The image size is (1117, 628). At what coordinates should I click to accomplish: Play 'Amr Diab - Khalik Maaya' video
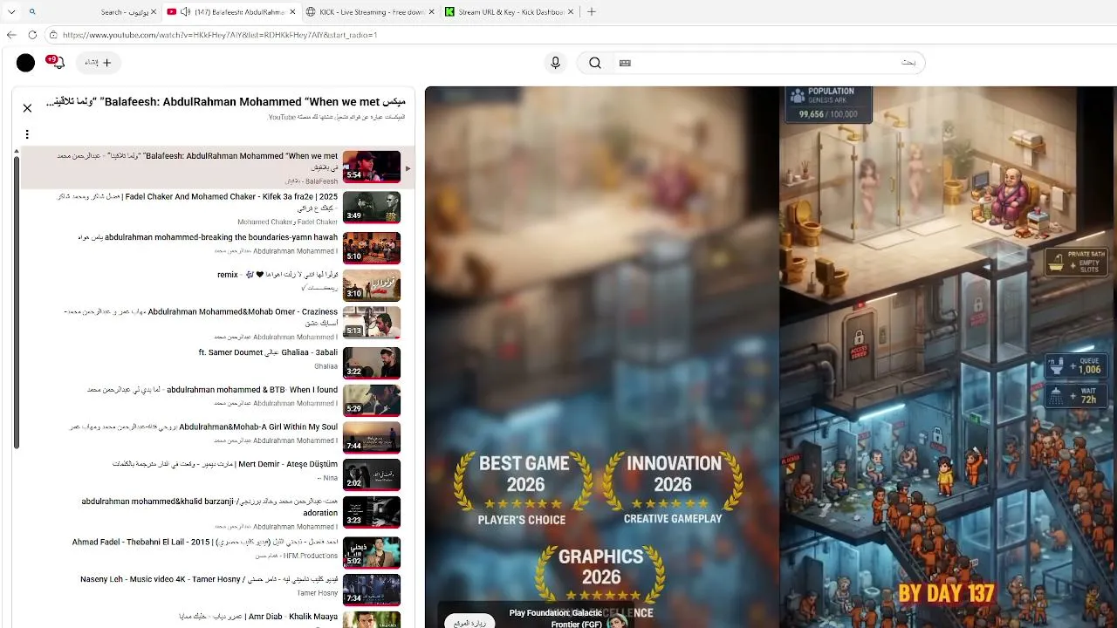(x=258, y=617)
